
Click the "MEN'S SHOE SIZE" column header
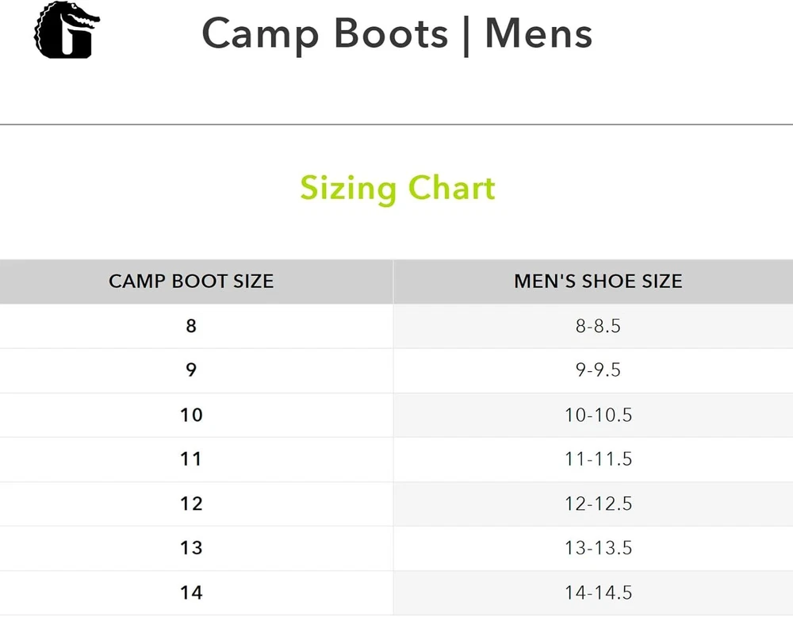point(598,282)
